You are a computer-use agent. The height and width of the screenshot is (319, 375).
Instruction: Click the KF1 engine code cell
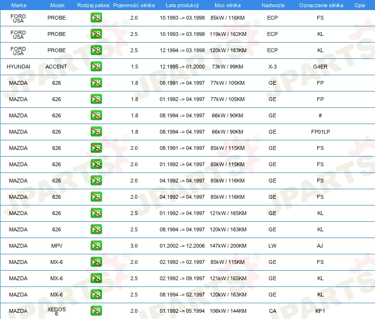click(x=320, y=311)
